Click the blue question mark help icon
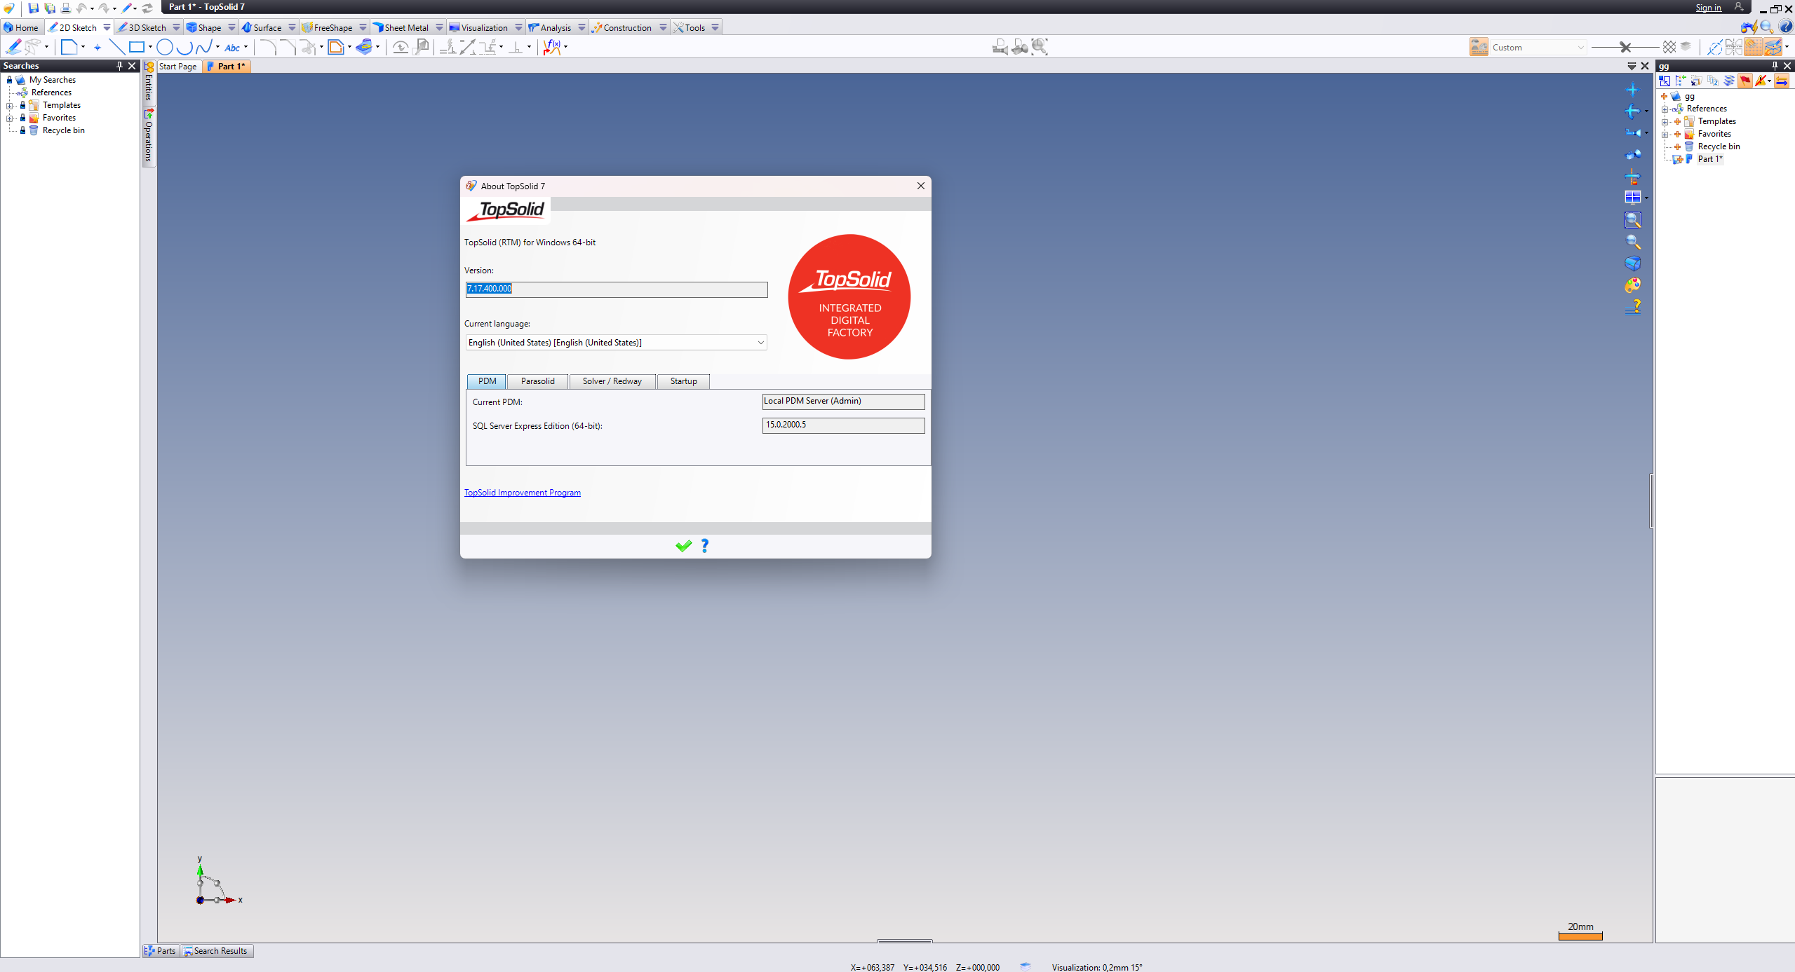Screen dimensions: 1795x972 (x=1785, y=27)
